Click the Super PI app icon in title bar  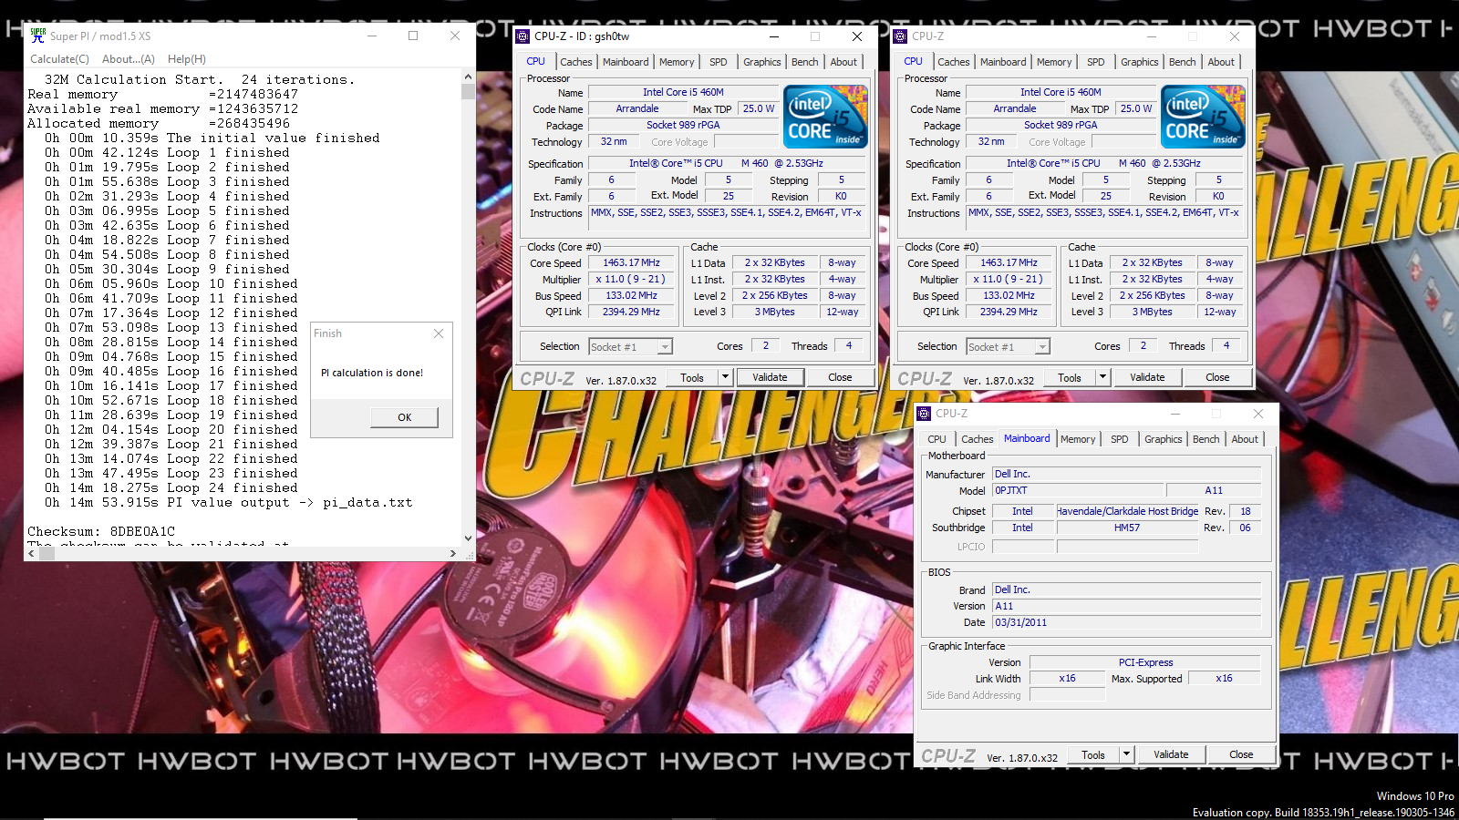coord(37,36)
